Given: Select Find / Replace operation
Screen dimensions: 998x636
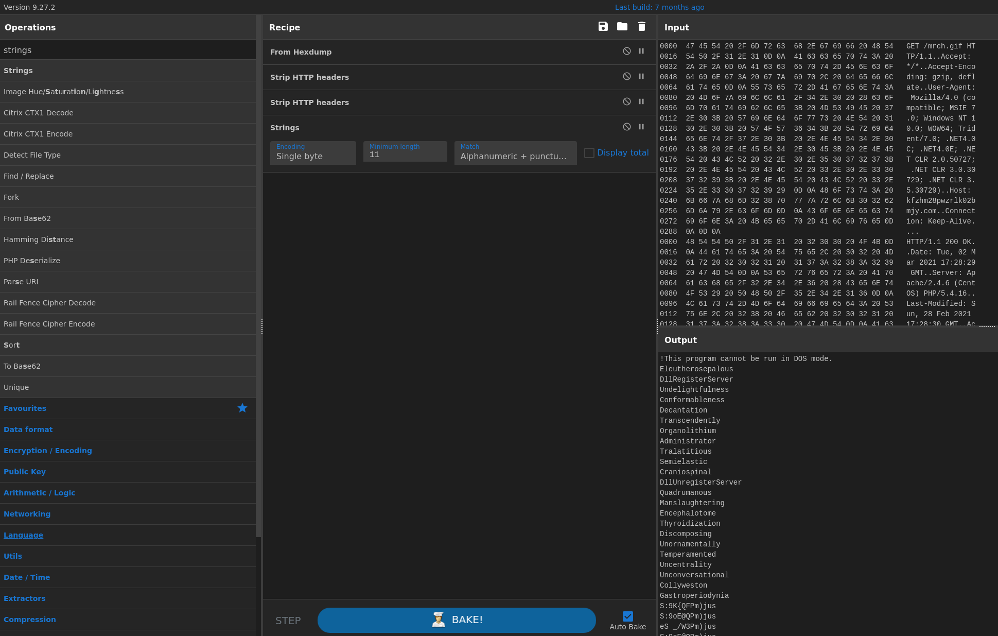Looking at the screenshot, I should coord(128,176).
